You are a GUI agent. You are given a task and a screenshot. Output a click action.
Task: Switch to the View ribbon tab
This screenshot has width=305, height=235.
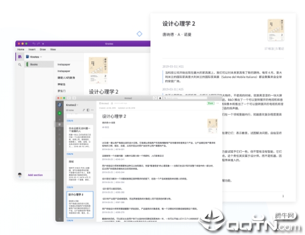point(53,50)
